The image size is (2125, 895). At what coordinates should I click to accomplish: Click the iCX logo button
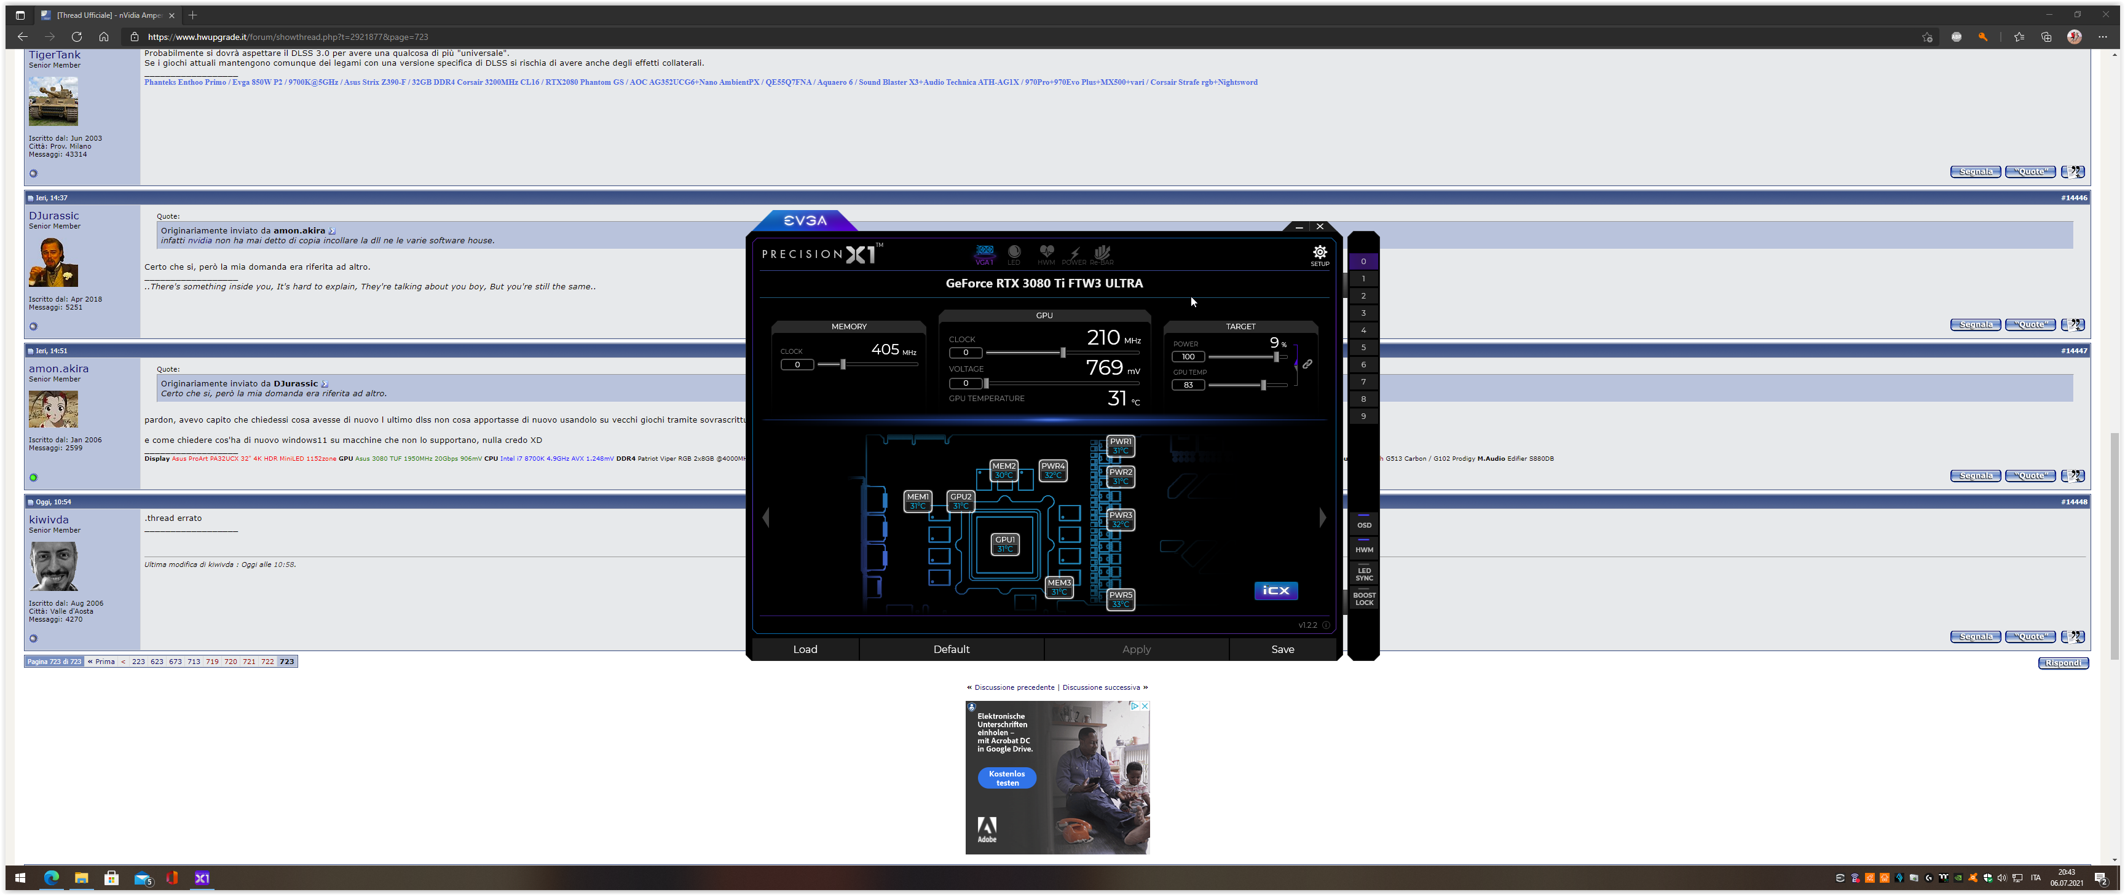(1276, 590)
